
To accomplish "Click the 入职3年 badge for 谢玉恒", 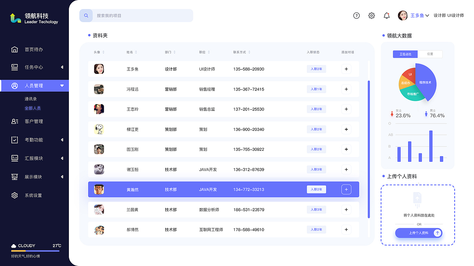I will point(316,169).
